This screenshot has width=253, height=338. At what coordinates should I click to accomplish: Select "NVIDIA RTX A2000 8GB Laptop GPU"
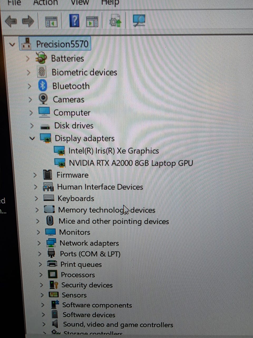(x=131, y=163)
